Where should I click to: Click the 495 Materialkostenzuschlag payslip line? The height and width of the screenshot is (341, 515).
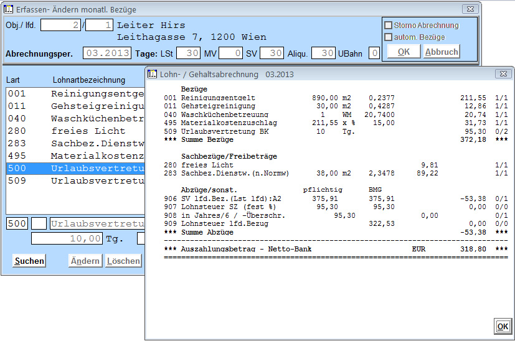pyautogui.click(x=336, y=123)
